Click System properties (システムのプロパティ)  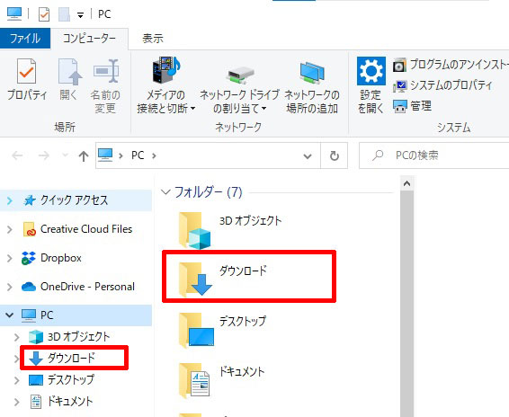pos(442,85)
